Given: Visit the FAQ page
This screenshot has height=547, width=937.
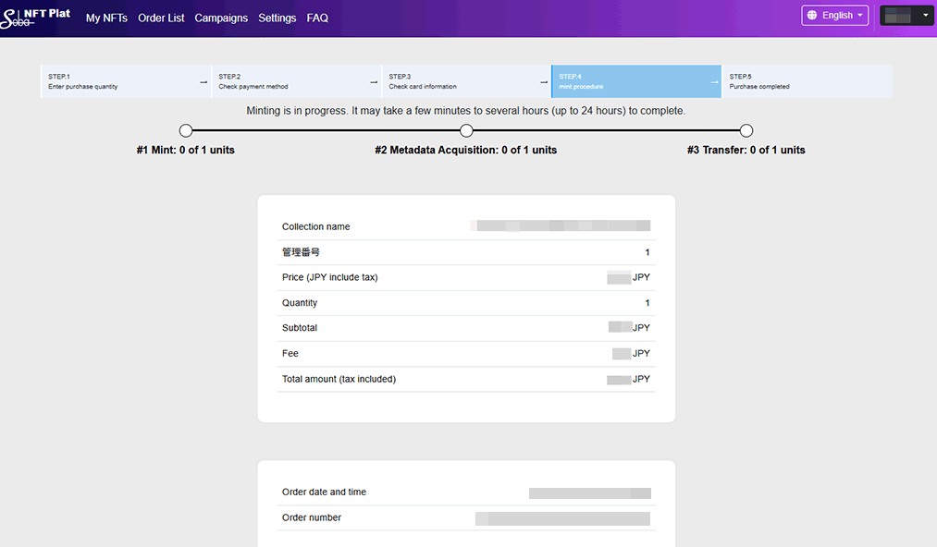Looking at the screenshot, I should 317,18.
